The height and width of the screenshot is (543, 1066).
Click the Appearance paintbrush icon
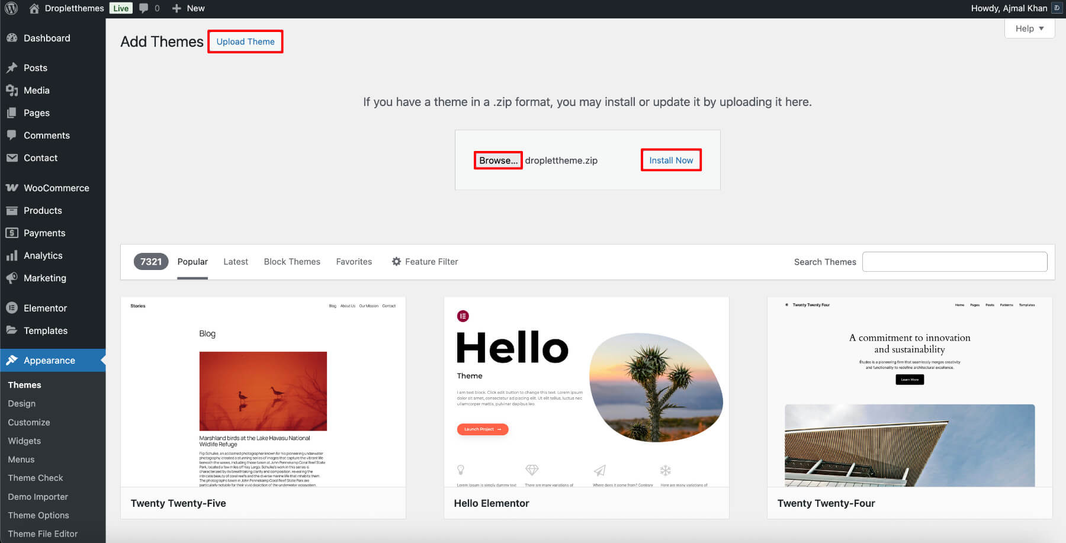coord(13,360)
